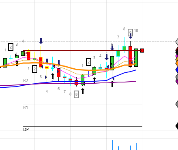Click the DP pivot line label
The width and height of the screenshot is (178, 150).
click(26, 129)
